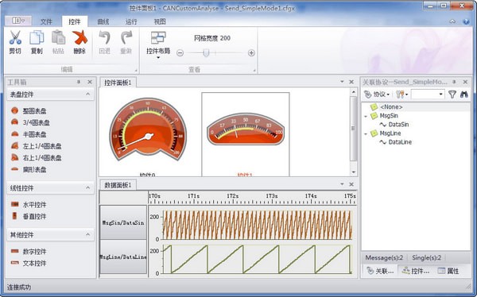Pin the 关联协议 protocol panel
Screen dimensions: 477x297
454,82
